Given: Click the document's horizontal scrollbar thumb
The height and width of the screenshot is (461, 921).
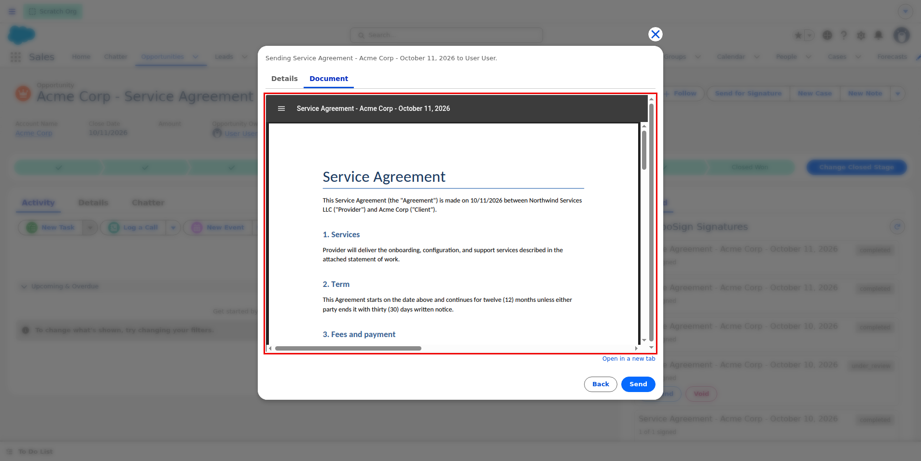Looking at the screenshot, I should [x=348, y=348].
